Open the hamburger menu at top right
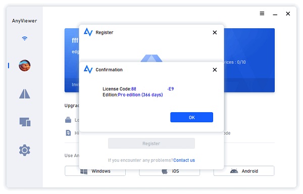 [262, 14]
